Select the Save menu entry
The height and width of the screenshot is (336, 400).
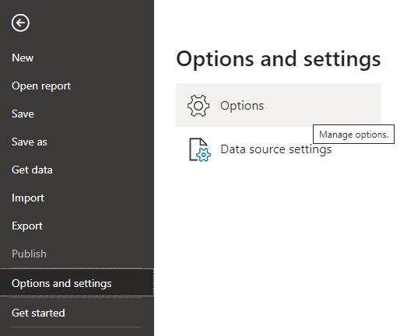tap(23, 114)
